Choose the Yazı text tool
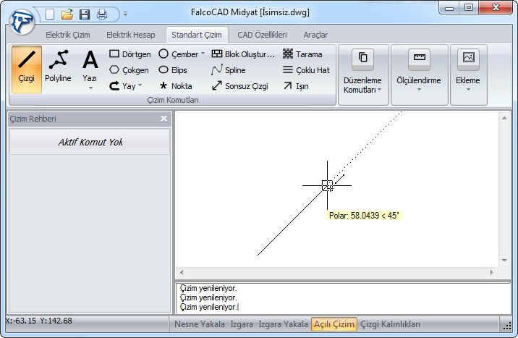This screenshot has height=338, width=518. [x=90, y=66]
